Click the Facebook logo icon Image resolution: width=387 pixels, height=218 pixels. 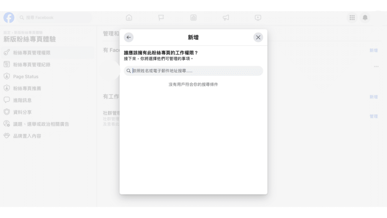click(9, 17)
